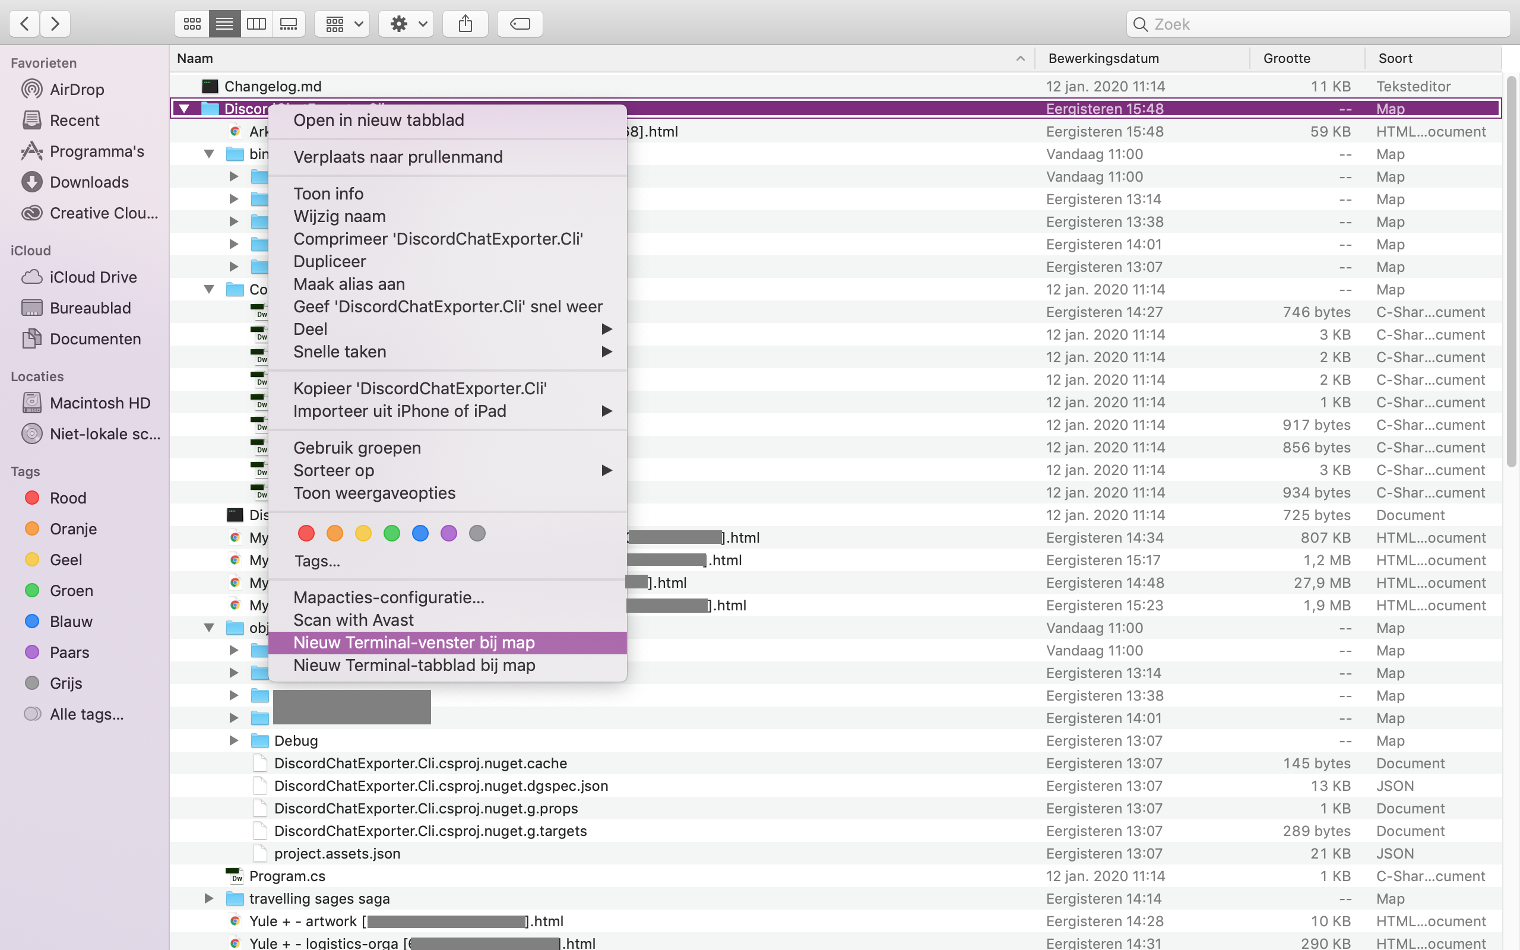The height and width of the screenshot is (950, 1520).
Task: Choose Open in nieuw tabblad
Action: coord(447,120)
